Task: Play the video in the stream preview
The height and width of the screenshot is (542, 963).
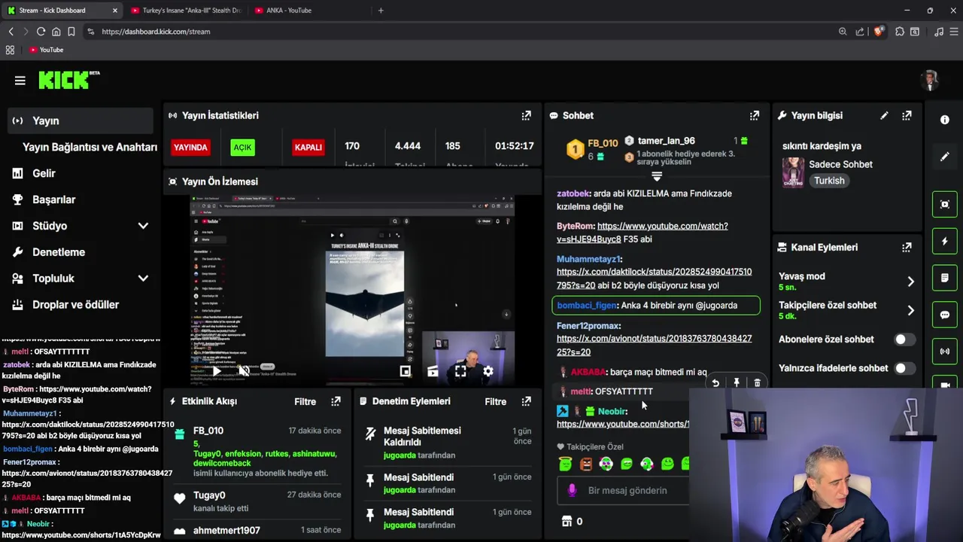Action: (217, 371)
